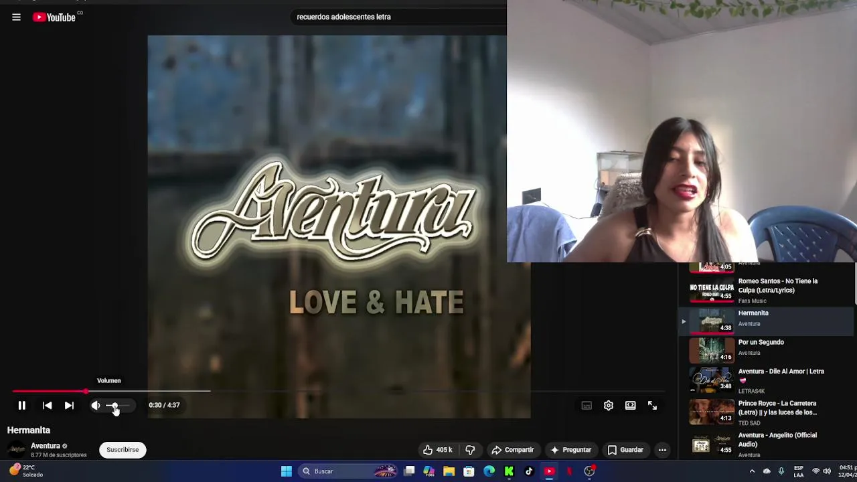This screenshot has height=482, width=857.
Task: Open the ESP LAA language switcher
Action: pos(799,471)
